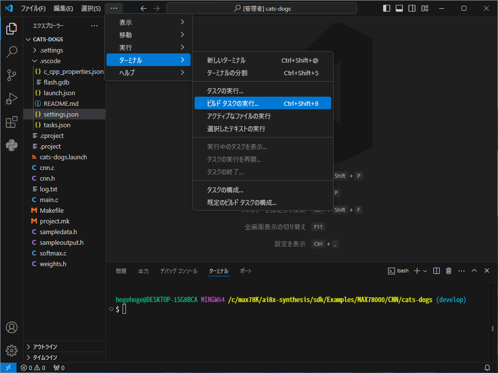Toggle the primary side bar layout button

387,8
